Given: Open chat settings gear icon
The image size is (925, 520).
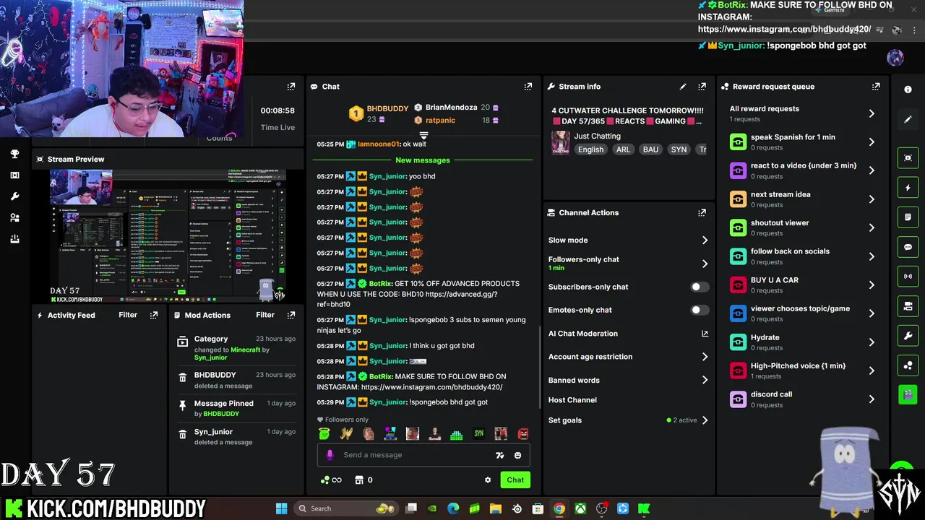Looking at the screenshot, I should point(488,480).
